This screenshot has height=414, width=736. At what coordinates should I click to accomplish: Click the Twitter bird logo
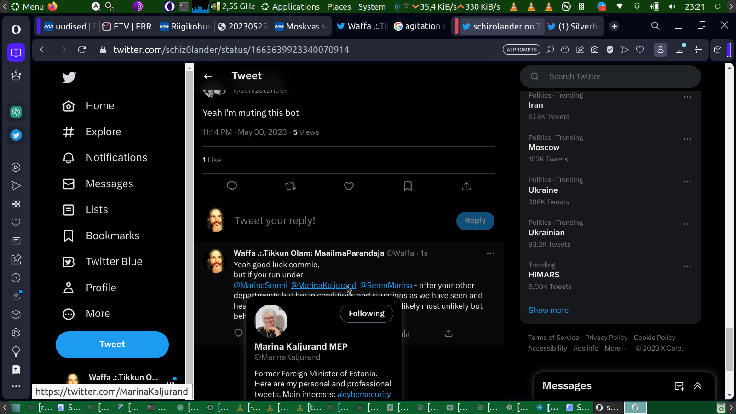[x=69, y=77]
